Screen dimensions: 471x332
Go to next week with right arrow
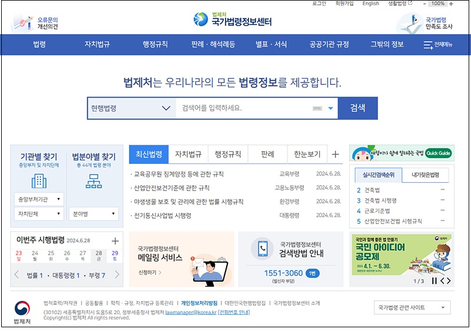(x=117, y=275)
